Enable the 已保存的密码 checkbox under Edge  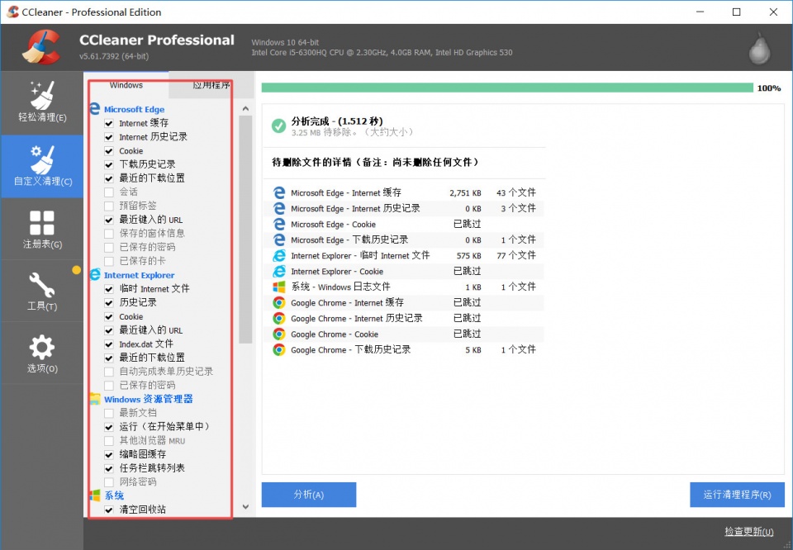tap(109, 247)
